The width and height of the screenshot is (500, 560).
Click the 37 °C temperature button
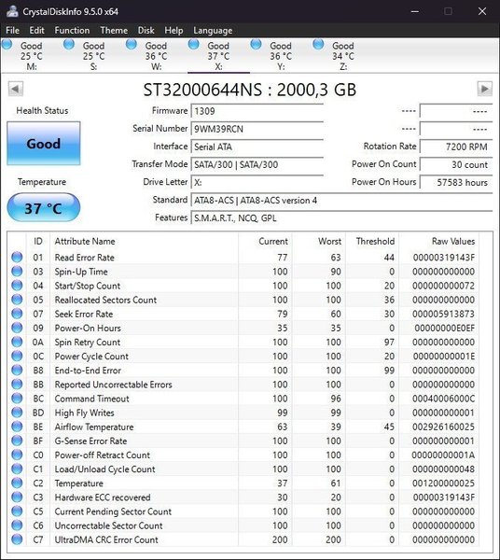click(44, 208)
